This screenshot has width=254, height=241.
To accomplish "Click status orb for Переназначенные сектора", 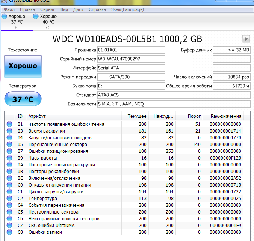I will click(x=9, y=144).
